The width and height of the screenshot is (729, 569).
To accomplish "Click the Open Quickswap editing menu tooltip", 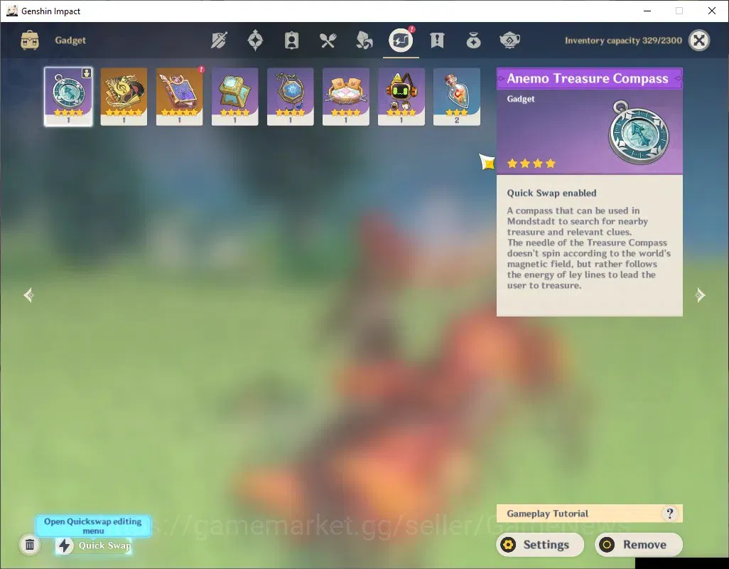I will pyautogui.click(x=93, y=526).
